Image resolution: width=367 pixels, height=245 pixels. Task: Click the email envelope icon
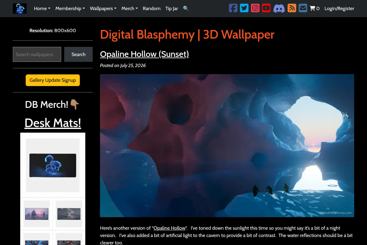click(x=303, y=8)
